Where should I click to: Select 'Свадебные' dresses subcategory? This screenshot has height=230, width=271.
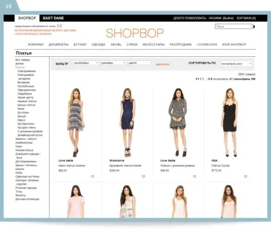(24, 94)
